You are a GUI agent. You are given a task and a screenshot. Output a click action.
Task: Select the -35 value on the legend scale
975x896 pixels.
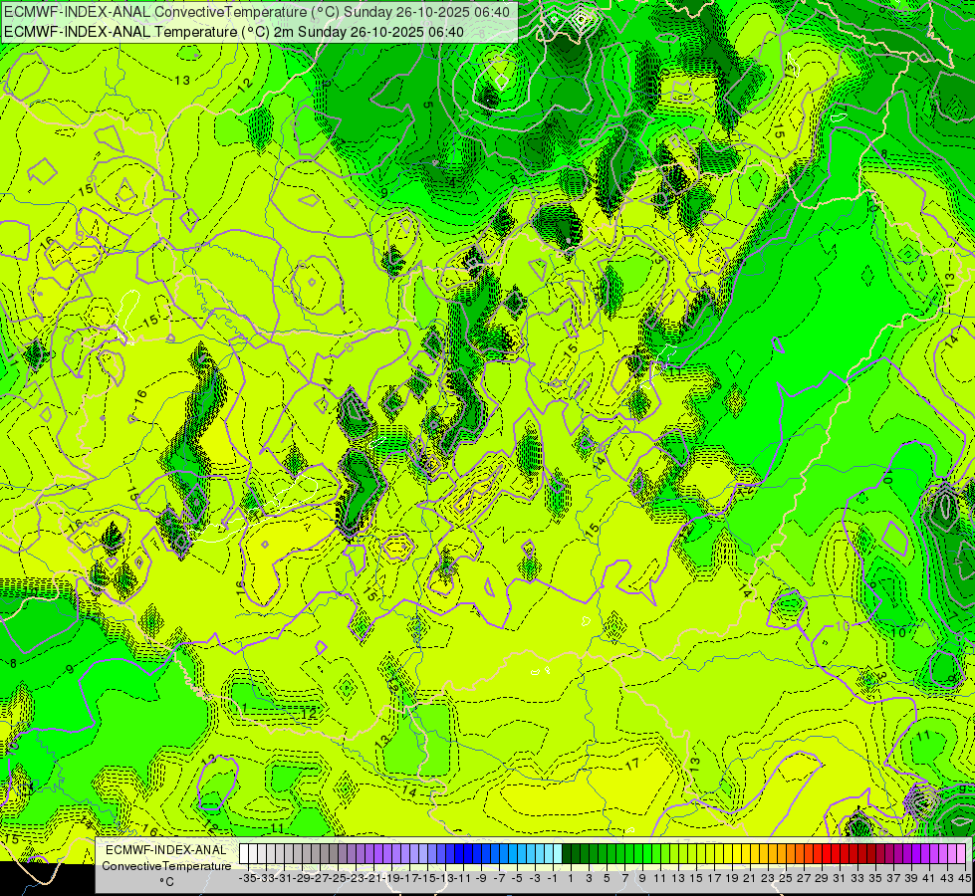click(x=247, y=878)
